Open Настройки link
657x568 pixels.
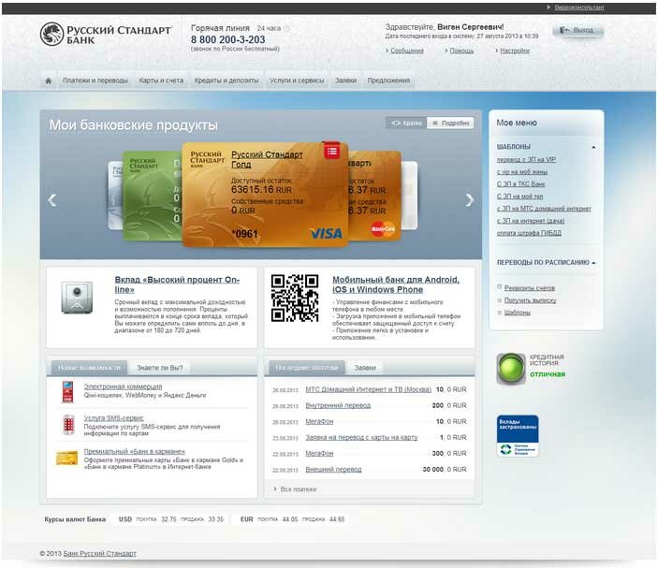[x=515, y=51]
